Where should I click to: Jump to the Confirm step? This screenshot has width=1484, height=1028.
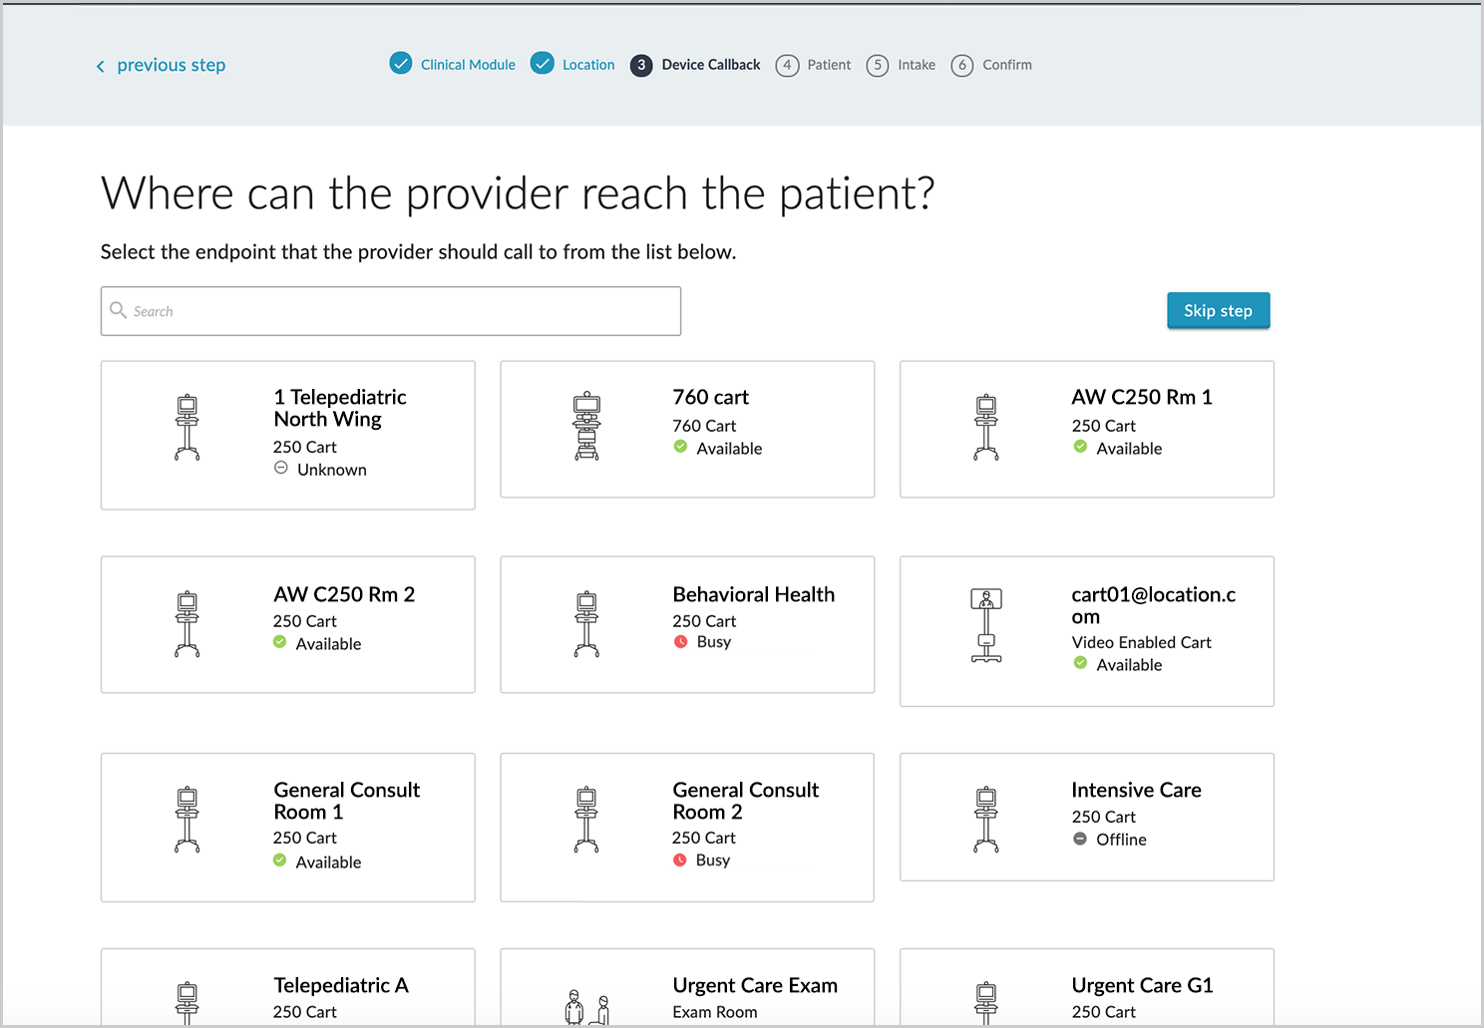(1007, 65)
